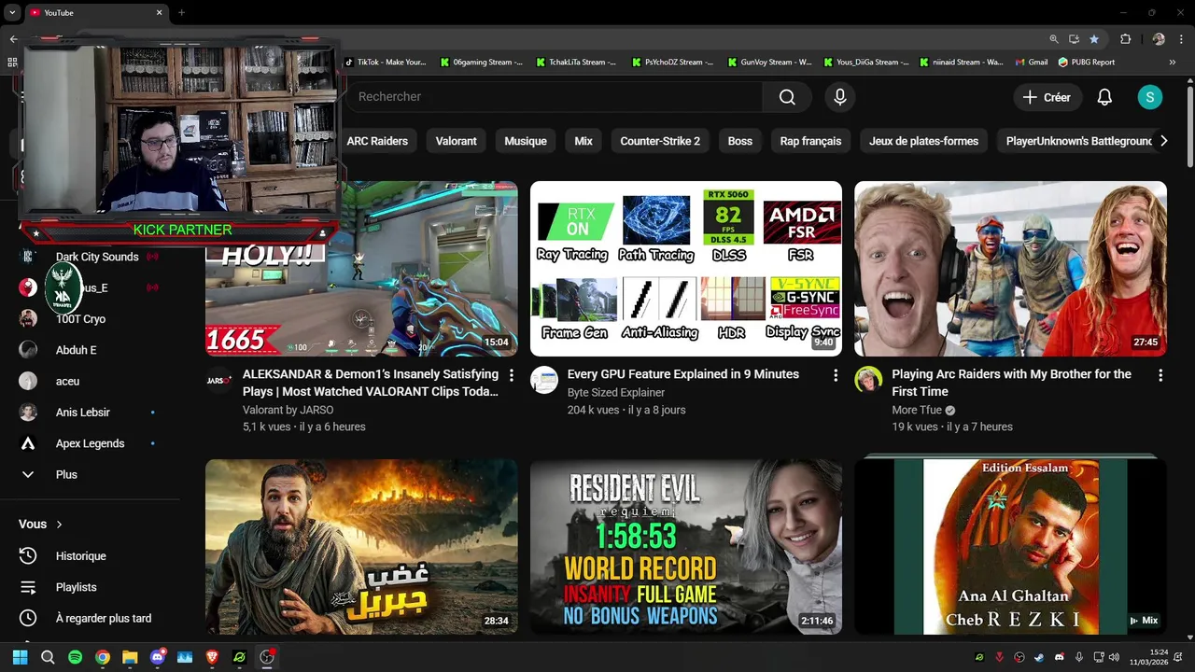Show hidden bookmarks overflow chevron
Screen dimensions: 1195x672
click(x=1173, y=63)
